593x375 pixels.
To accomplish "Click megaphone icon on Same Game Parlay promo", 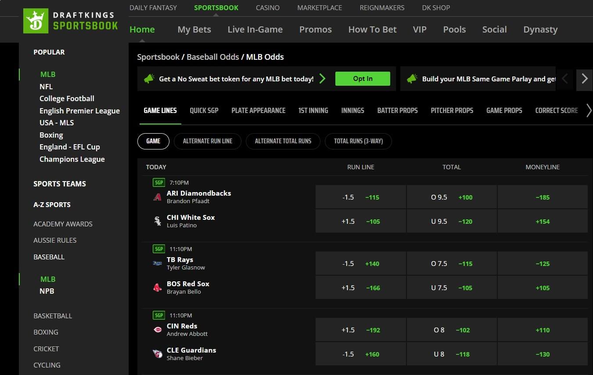I will click(412, 79).
